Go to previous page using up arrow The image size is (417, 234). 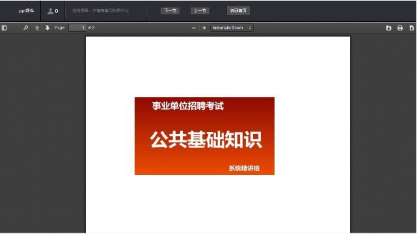tap(37, 28)
